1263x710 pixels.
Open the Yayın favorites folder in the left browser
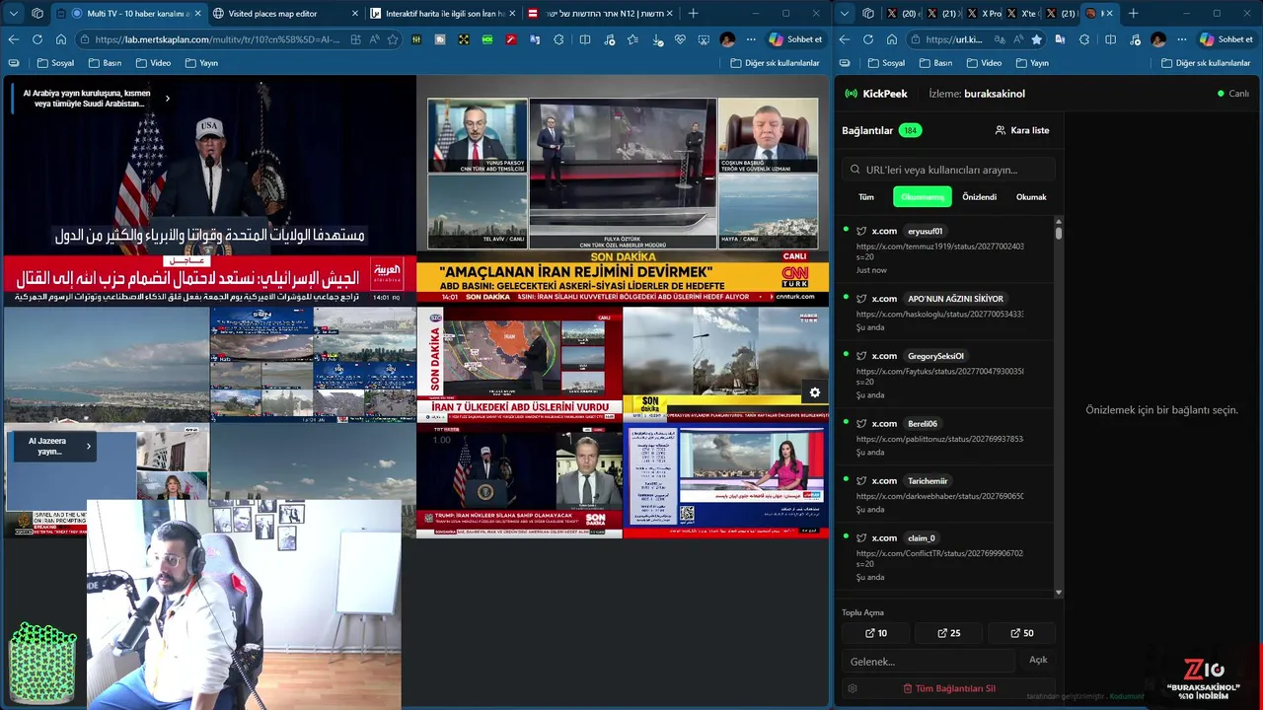pos(200,63)
